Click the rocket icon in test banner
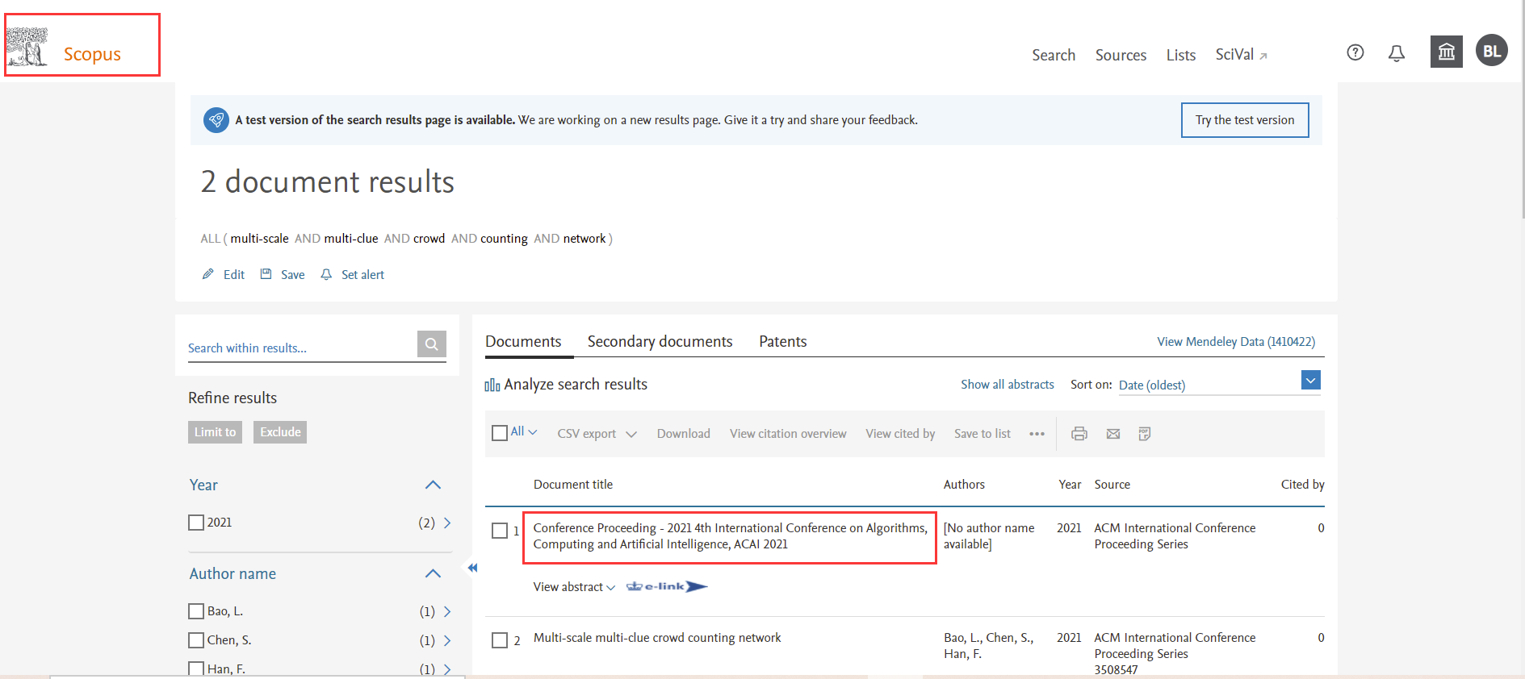Image resolution: width=1525 pixels, height=679 pixels. click(x=216, y=120)
